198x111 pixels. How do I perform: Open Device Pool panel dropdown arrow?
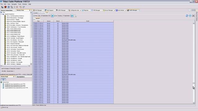tap(15, 77)
